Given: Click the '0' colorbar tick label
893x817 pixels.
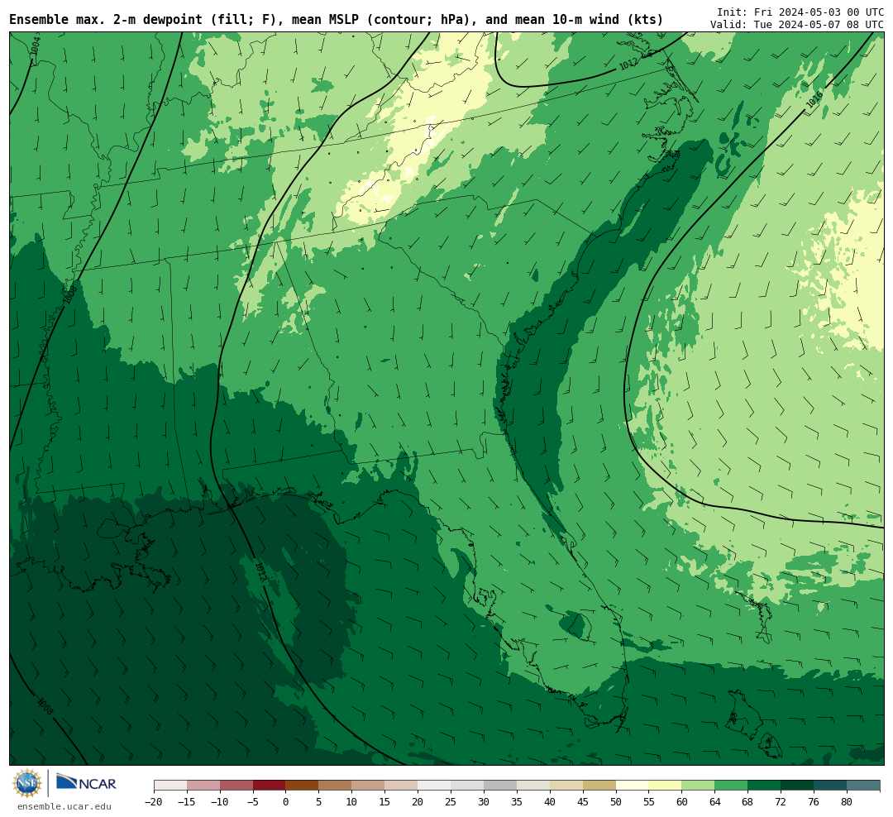Looking at the screenshot, I should click(x=286, y=802).
